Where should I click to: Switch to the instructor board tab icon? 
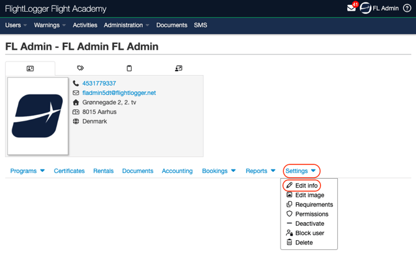(x=179, y=68)
